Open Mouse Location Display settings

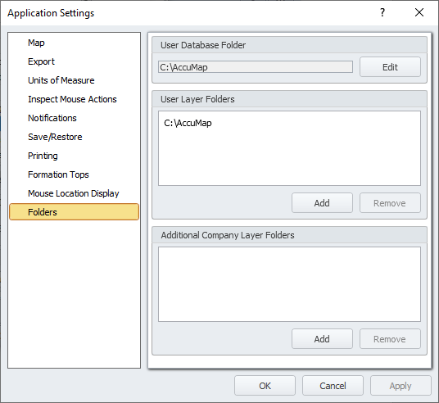tap(74, 193)
